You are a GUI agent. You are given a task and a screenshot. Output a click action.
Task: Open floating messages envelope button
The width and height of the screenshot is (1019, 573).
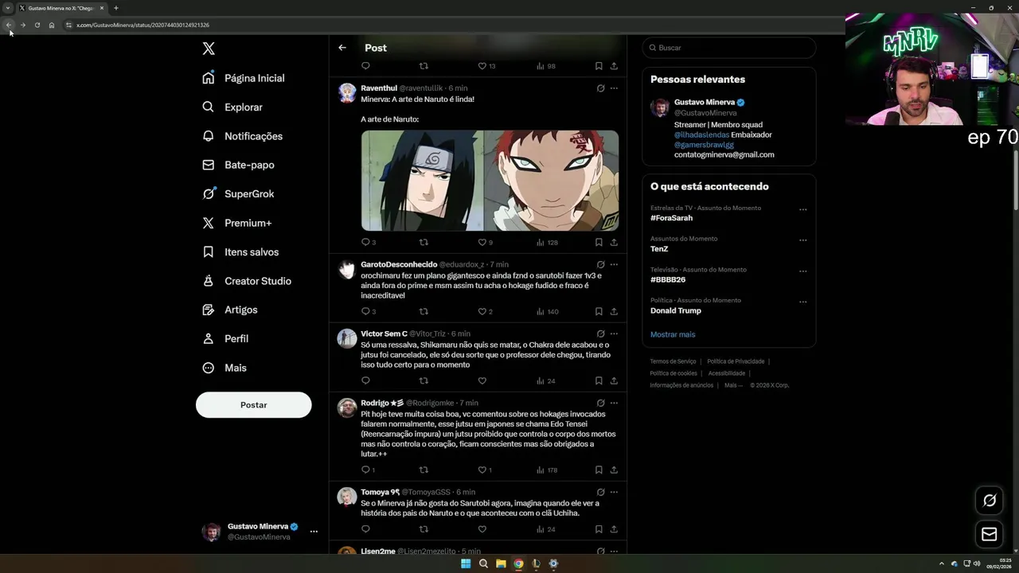click(x=990, y=534)
